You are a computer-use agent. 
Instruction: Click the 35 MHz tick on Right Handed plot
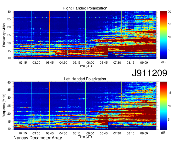coord(9,19)
